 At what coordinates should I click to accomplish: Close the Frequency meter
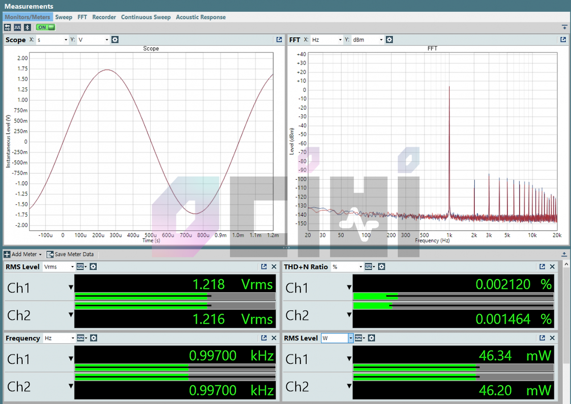(x=274, y=338)
